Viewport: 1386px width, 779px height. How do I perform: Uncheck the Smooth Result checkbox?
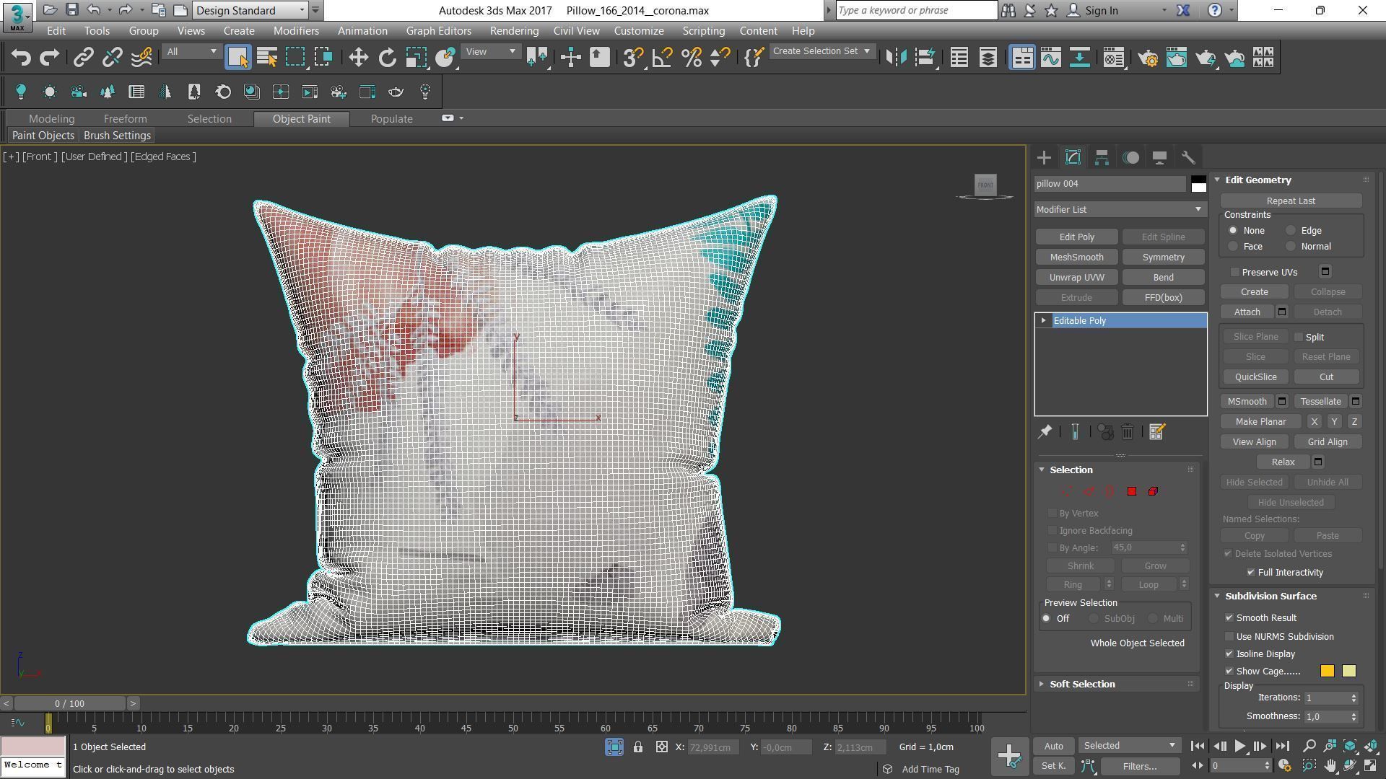pyautogui.click(x=1229, y=618)
